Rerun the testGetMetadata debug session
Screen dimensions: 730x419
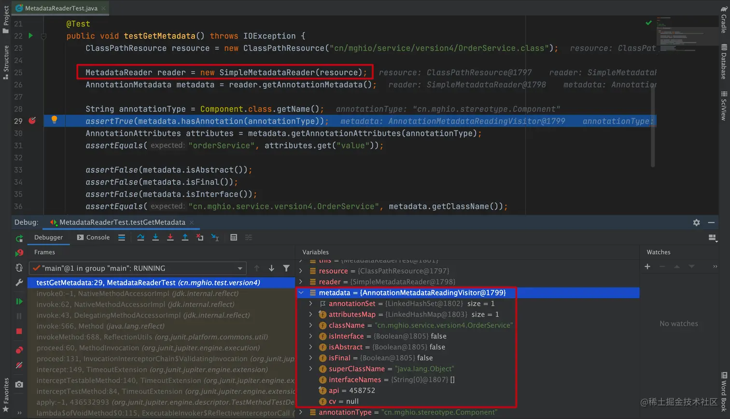click(19, 238)
